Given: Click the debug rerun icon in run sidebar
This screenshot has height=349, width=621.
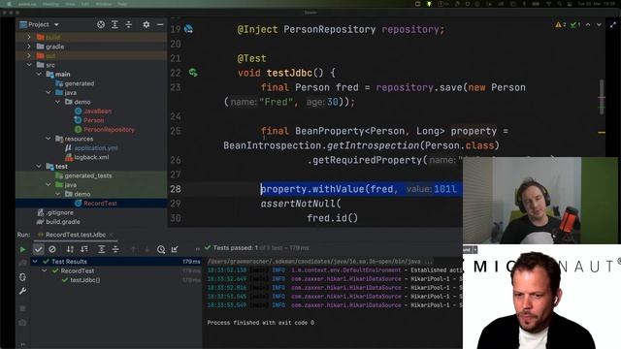Looking at the screenshot, I should tap(22, 277).
